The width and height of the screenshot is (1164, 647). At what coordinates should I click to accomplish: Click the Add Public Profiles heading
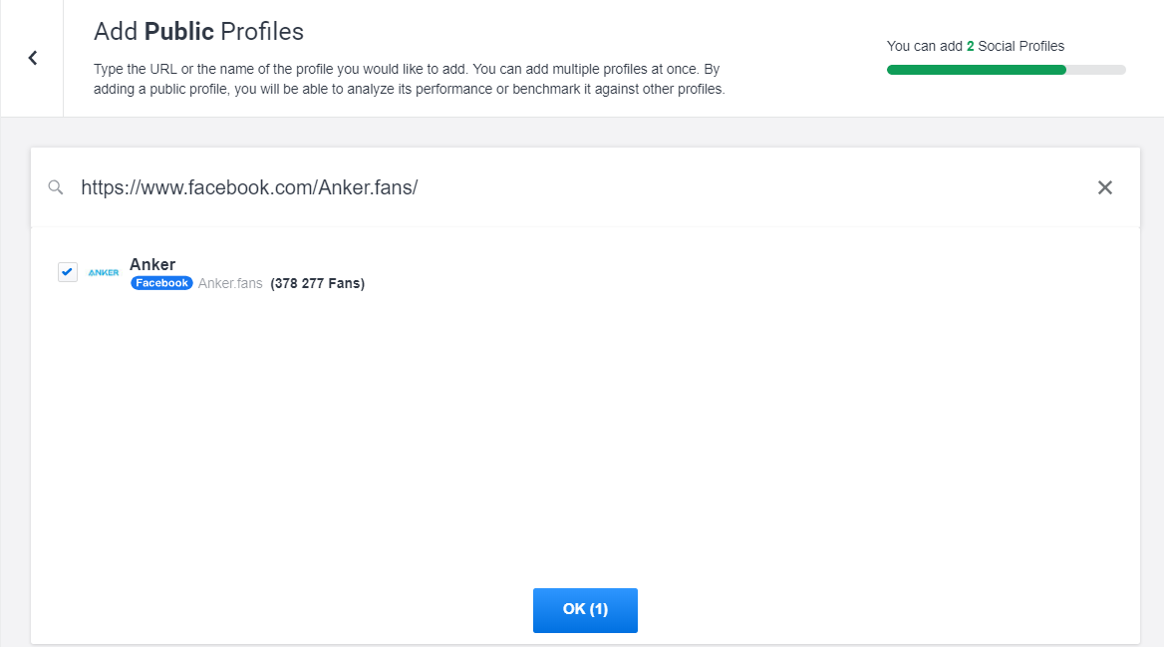pos(199,31)
